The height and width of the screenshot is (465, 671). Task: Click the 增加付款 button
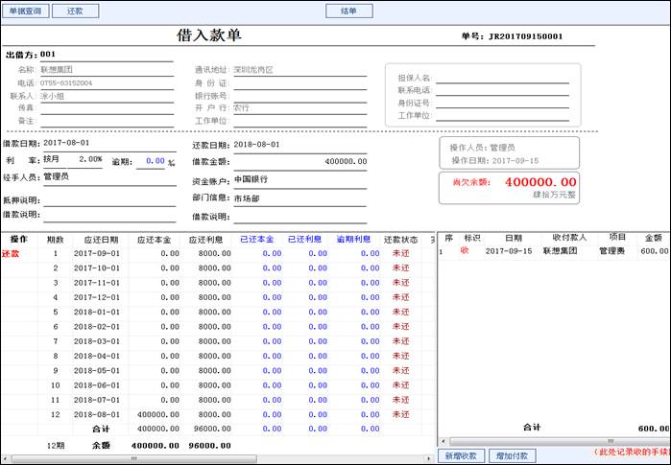tap(512, 455)
